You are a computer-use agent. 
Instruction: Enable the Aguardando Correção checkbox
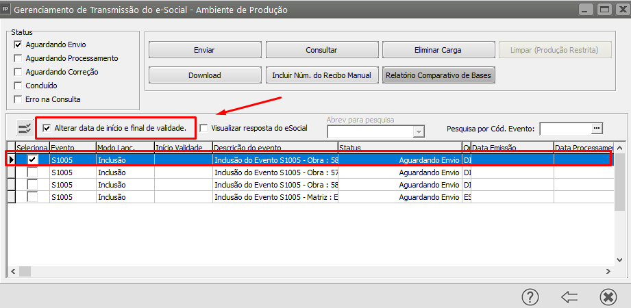point(18,72)
